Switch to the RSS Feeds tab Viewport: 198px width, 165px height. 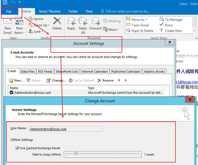click(x=45, y=72)
